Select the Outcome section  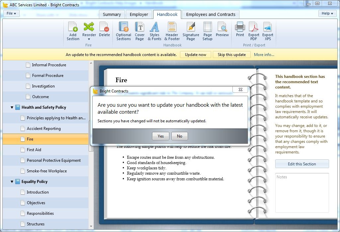tap(45, 97)
